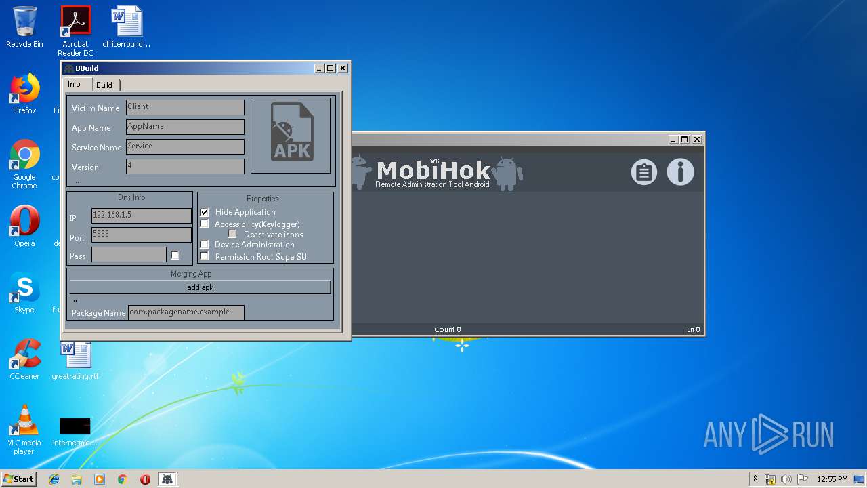
Task: Open Internet Explorer from the taskbar
Action: (x=54, y=479)
